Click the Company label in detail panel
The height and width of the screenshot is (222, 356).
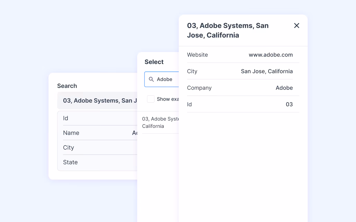[x=199, y=88]
